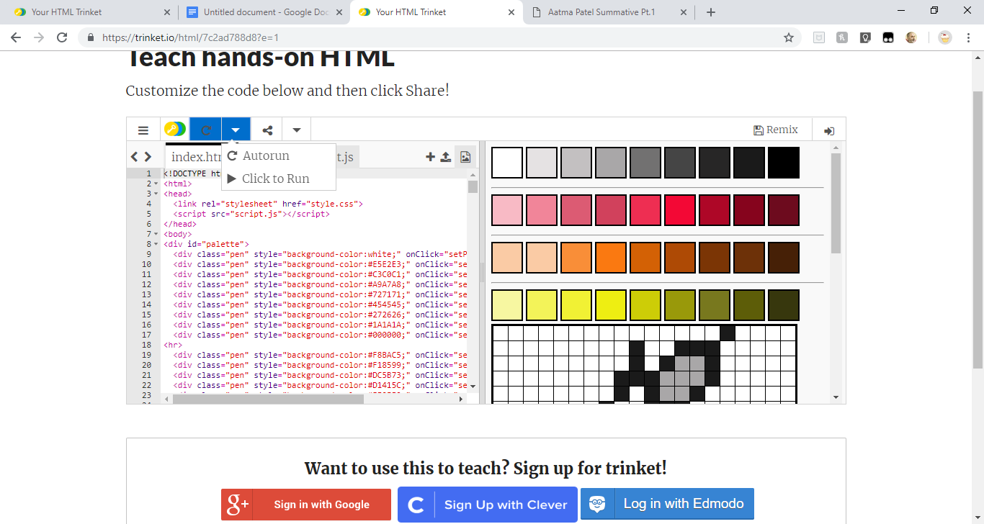Close the Aatma Patel Summative tab

684,12
